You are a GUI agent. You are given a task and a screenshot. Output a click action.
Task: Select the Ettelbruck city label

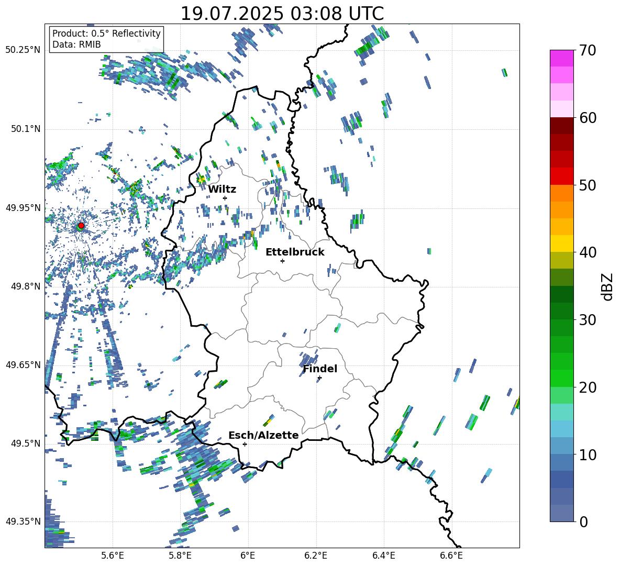tap(295, 252)
